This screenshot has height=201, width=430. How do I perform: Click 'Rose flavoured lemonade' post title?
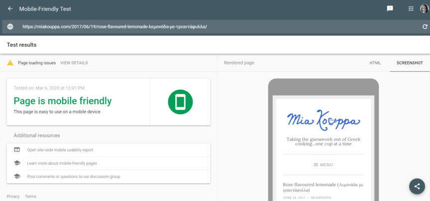(323, 187)
